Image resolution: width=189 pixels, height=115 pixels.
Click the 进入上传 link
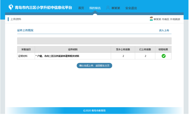(x=164, y=31)
